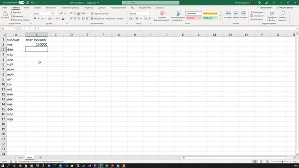299x168 pixels.
Task: Click the Borders icon
Action: (50, 19)
